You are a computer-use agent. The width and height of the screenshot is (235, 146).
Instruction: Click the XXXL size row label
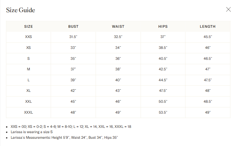(28, 112)
